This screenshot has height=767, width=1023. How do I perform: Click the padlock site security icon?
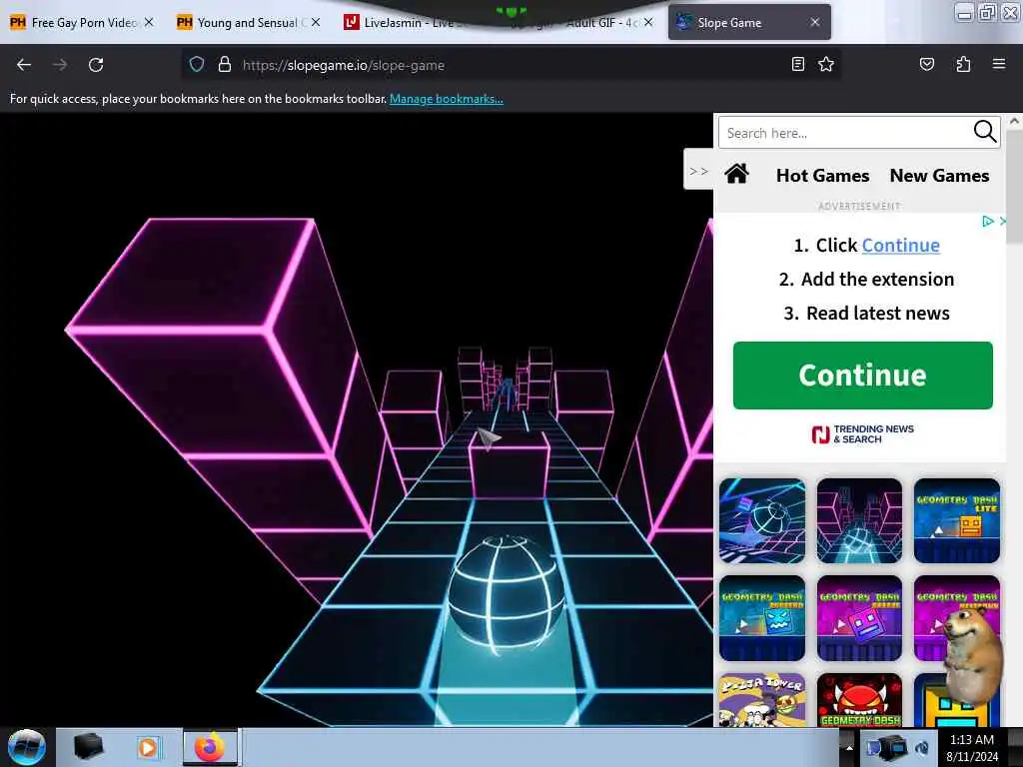point(225,64)
